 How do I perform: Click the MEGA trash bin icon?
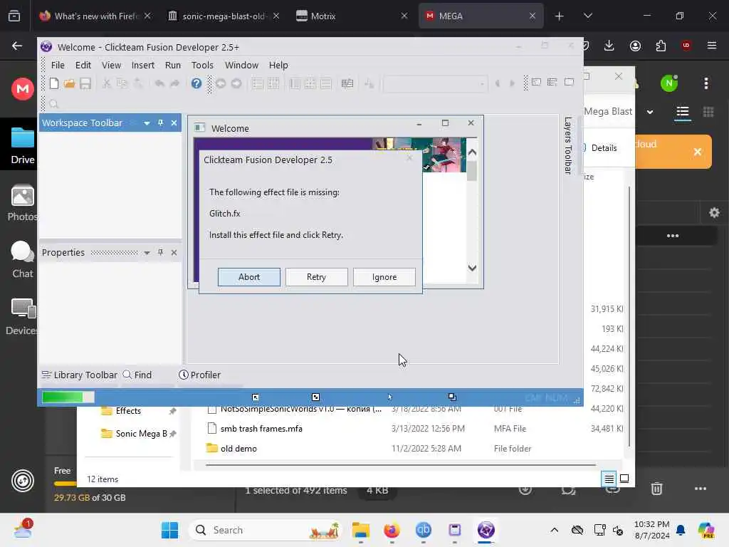(656, 489)
